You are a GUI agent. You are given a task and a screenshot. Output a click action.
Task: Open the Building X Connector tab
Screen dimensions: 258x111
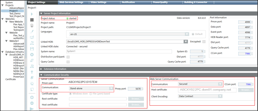pos(199,2)
